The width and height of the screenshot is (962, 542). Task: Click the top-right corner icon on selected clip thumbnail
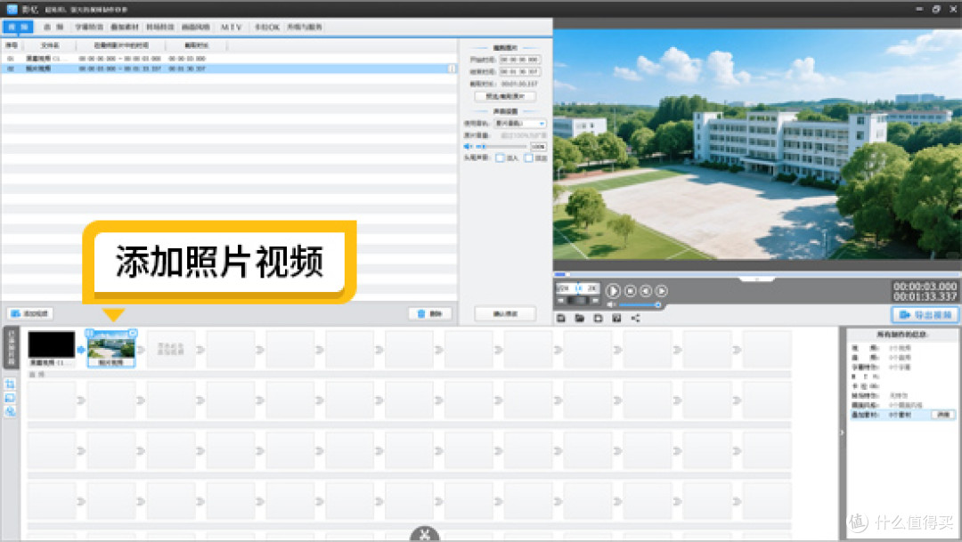click(x=133, y=333)
